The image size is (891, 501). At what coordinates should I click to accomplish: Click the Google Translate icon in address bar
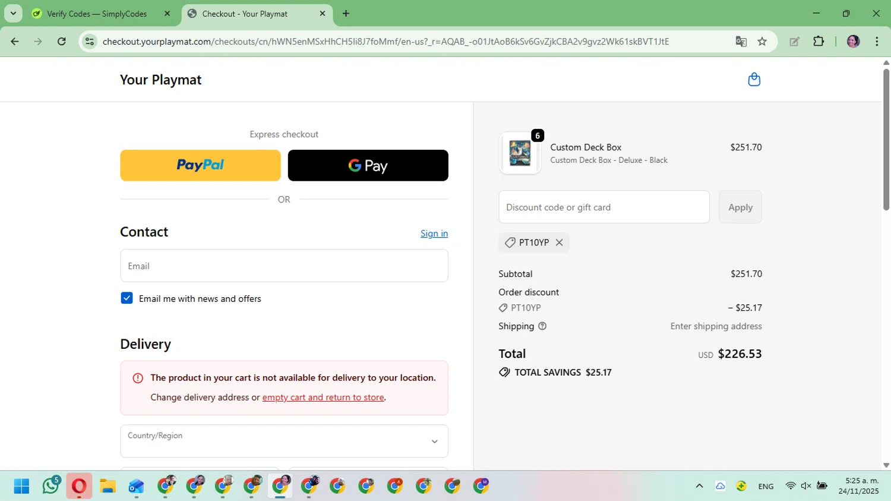coord(741,42)
